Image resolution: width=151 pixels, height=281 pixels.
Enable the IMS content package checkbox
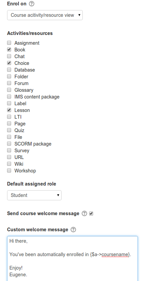(9, 96)
